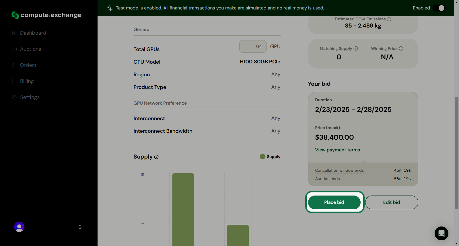This screenshot has height=246, width=459.
Task: Click the 35 – 2,489 kg emissions value
Action: [x=363, y=26]
